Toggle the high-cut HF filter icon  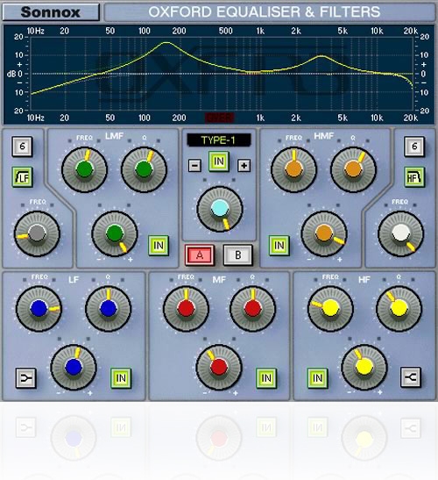414,177
